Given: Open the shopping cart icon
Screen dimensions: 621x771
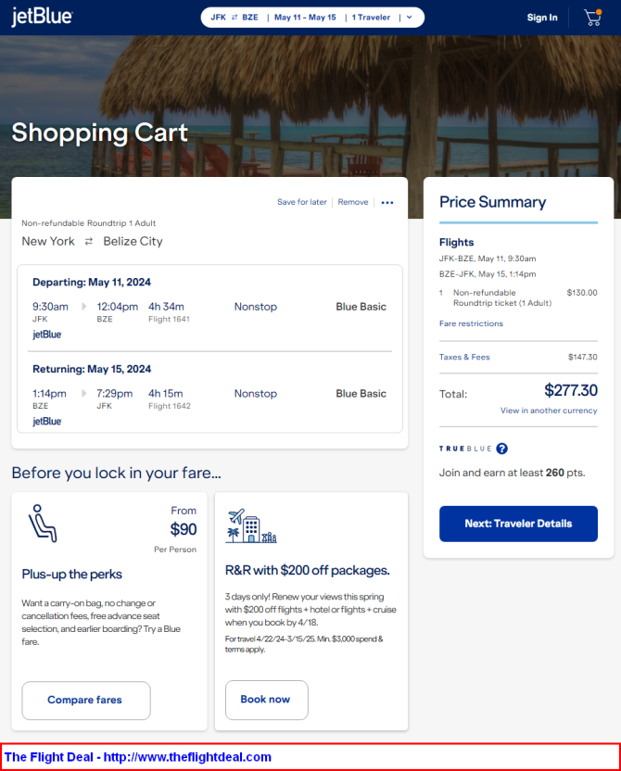Looking at the screenshot, I should [592, 18].
